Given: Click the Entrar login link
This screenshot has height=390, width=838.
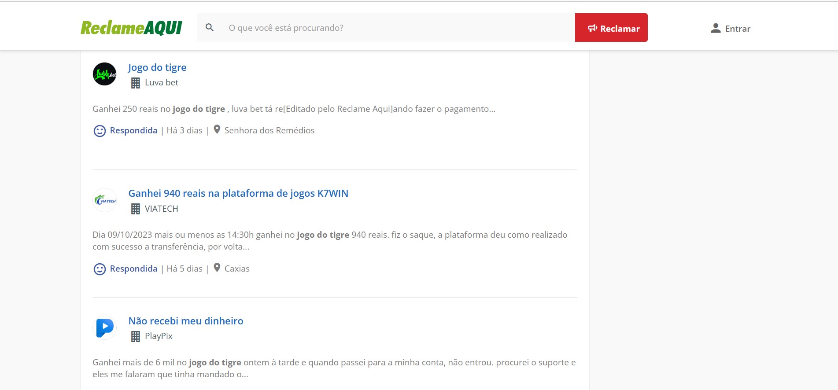Looking at the screenshot, I should [738, 29].
